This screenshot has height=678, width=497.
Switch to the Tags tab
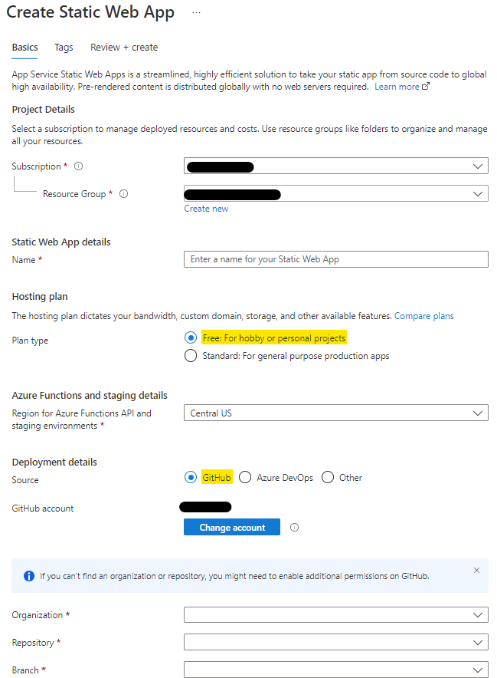coord(64,47)
